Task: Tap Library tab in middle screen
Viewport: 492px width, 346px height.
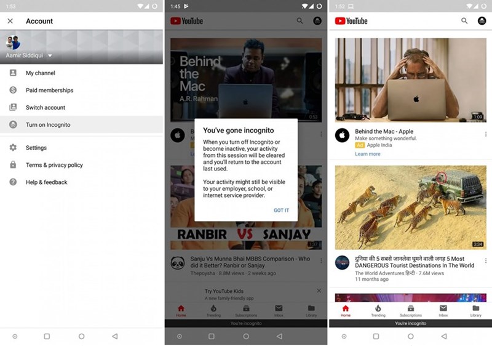Action: 311,311
